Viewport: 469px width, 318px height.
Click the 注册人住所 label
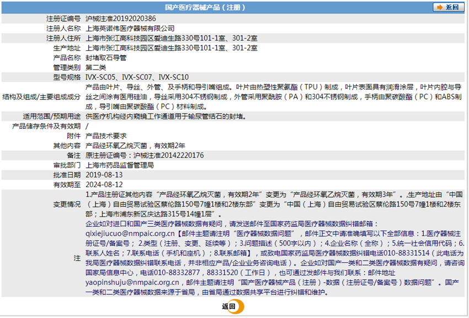click(63, 38)
